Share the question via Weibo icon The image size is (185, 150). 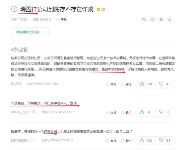[x=153, y=19]
